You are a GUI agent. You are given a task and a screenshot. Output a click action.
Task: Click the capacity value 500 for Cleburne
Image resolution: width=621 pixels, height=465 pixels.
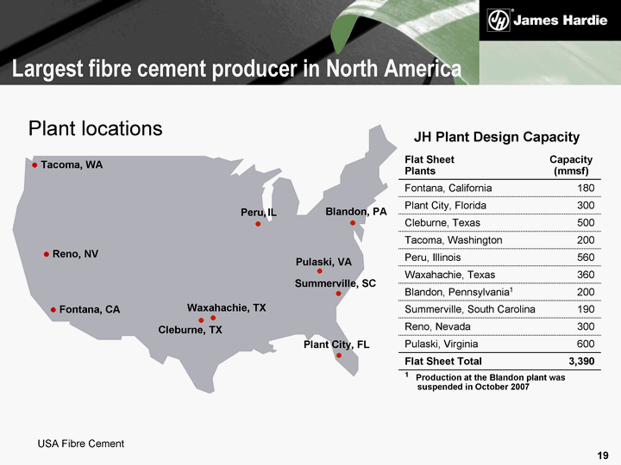[x=586, y=223]
